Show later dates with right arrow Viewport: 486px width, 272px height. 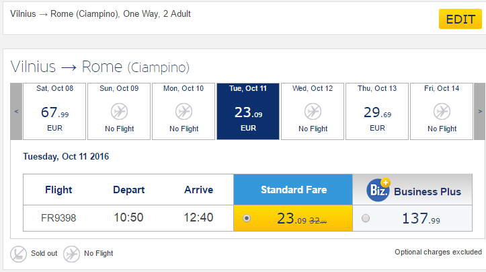point(479,111)
